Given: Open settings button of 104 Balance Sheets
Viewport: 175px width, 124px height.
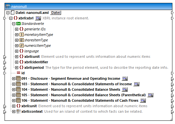Looking at the screenshot, I should click(125, 89).
